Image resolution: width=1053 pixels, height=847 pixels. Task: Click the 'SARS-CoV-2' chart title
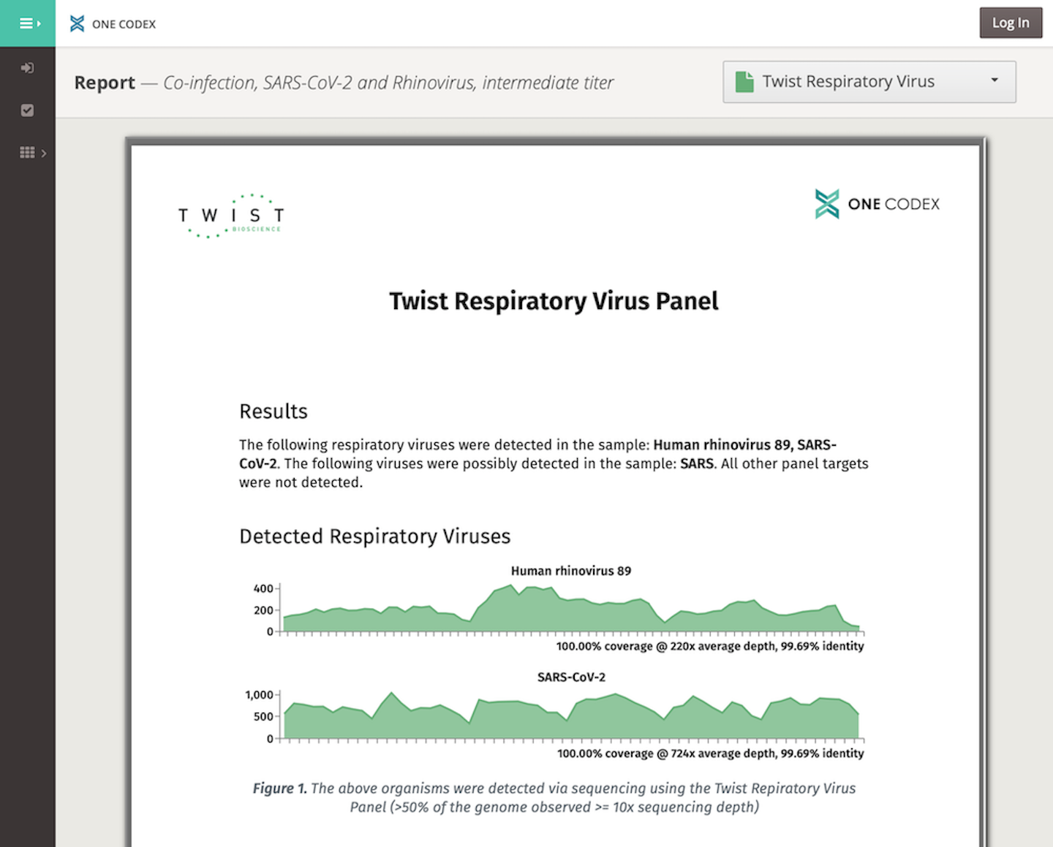pos(571,677)
